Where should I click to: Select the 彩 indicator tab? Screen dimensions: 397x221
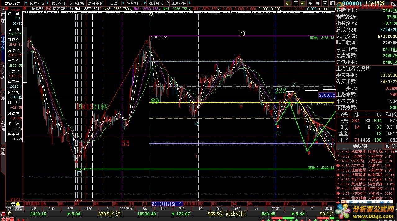coord(201,209)
